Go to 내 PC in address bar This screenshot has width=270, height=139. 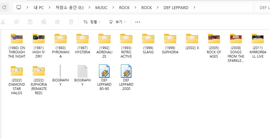[x=39, y=8]
